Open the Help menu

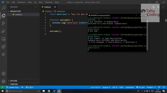(x=57, y=2)
